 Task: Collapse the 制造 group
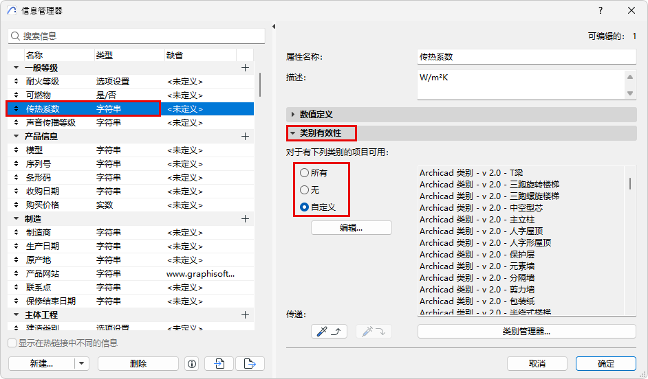click(x=16, y=218)
